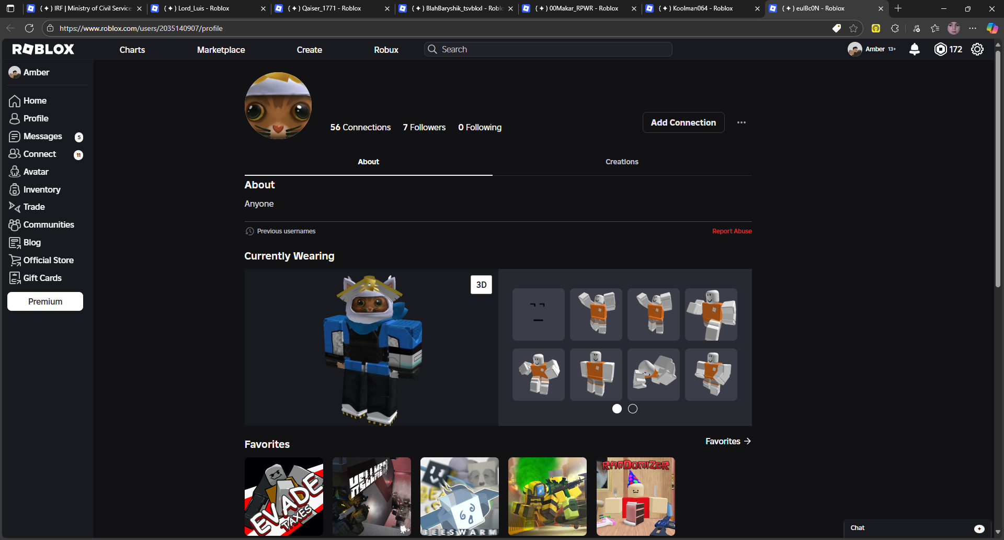Open the crouching animation item thumbnail
Image resolution: width=1004 pixels, height=540 pixels.
(654, 375)
